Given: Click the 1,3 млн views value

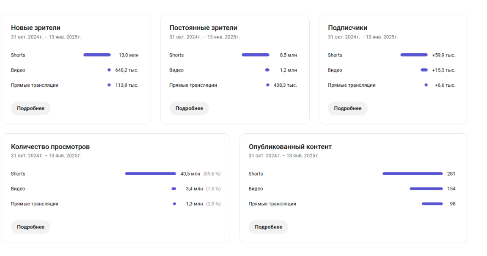Looking at the screenshot, I should [x=195, y=204].
